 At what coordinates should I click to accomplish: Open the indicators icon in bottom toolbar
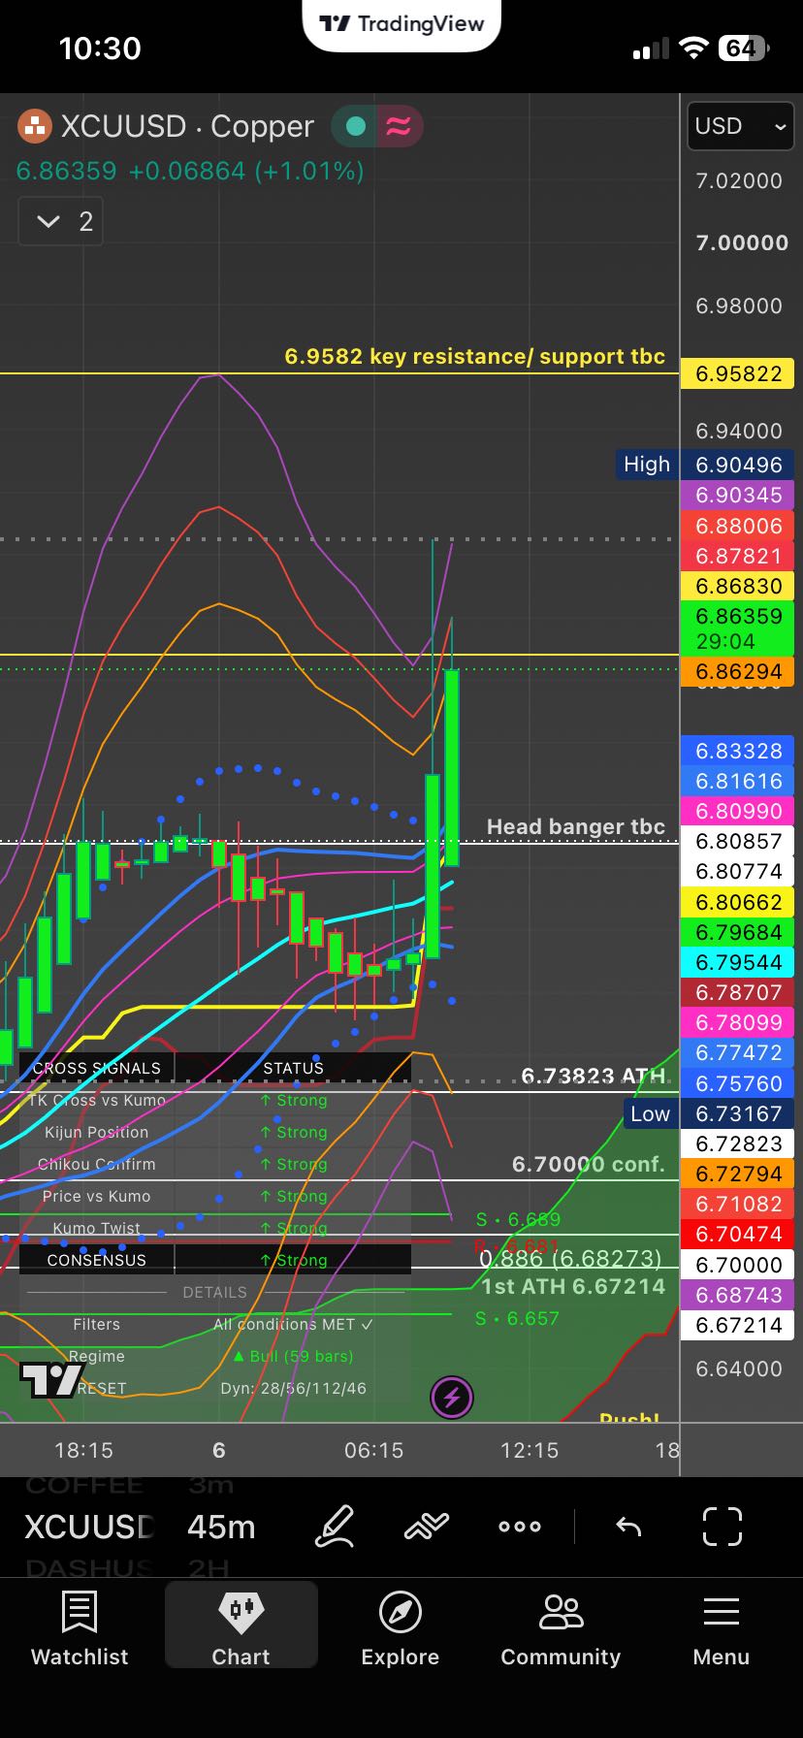tap(427, 1527)
